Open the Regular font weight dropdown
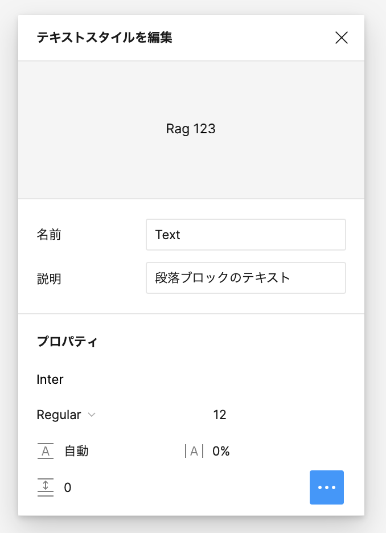Screen dimensions: 386x533 click(x=59, y=415)
